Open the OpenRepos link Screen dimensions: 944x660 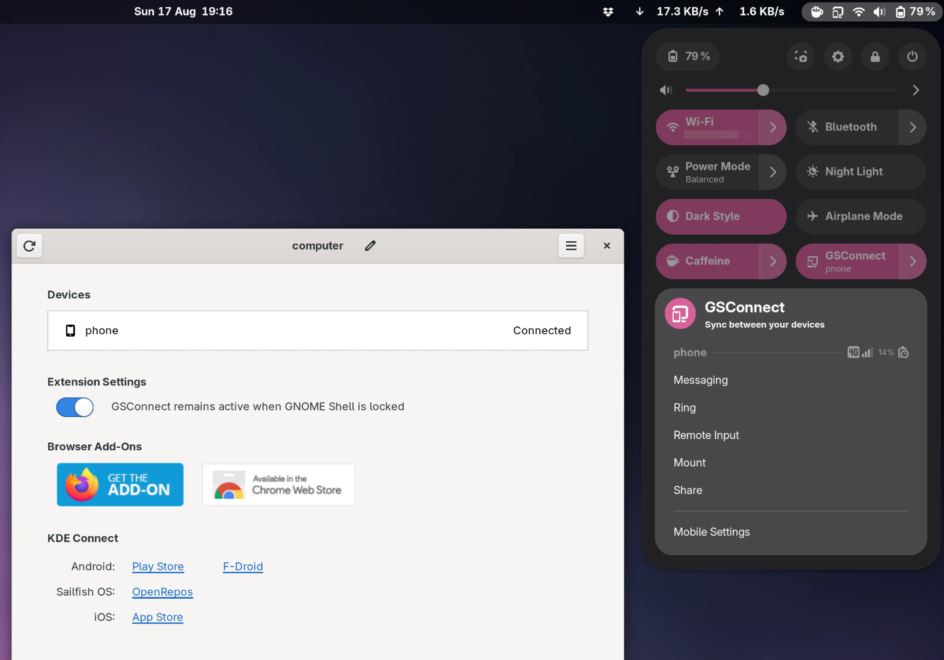click(x=162, y=592)
